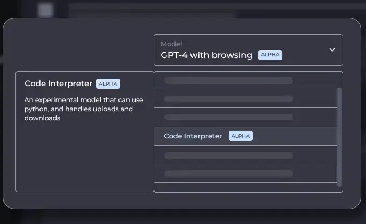Click ALPHA badge next to GPT-4 with browsing
366x224 pixels.
[x=270, y=55]
